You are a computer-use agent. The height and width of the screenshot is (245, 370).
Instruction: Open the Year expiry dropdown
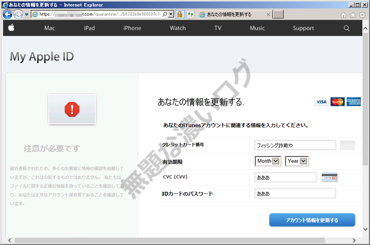tap(297, 161)
